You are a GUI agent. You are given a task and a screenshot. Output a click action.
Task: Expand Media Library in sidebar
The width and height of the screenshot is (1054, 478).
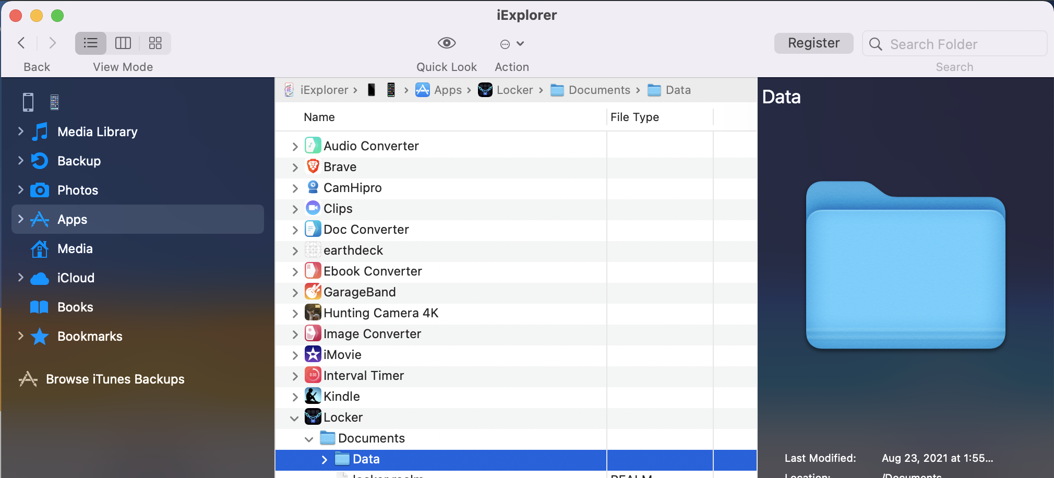21,132
